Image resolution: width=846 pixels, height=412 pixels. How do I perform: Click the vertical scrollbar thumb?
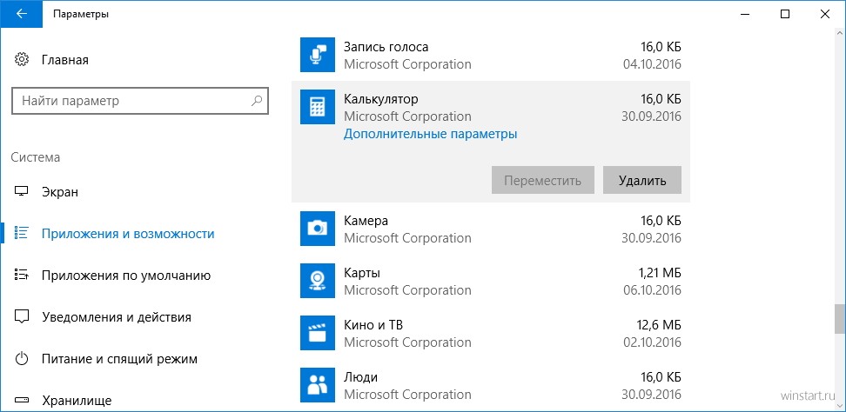[x=840, y=319]
